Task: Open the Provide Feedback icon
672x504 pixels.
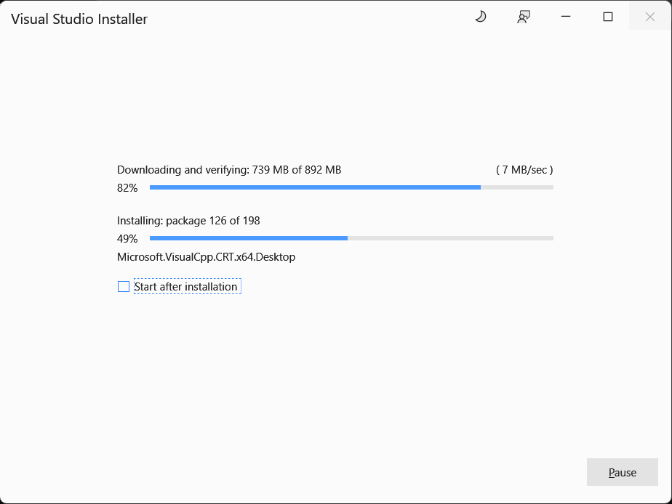Action: (x=523, y=17)
